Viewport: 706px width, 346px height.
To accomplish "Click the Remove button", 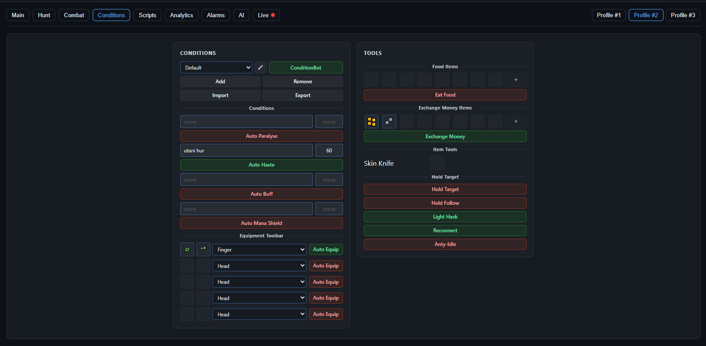I will click(x=303, y=82).
